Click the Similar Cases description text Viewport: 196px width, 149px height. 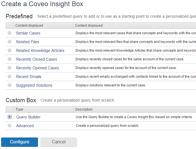pyautogui.click(x=136, y=33)
